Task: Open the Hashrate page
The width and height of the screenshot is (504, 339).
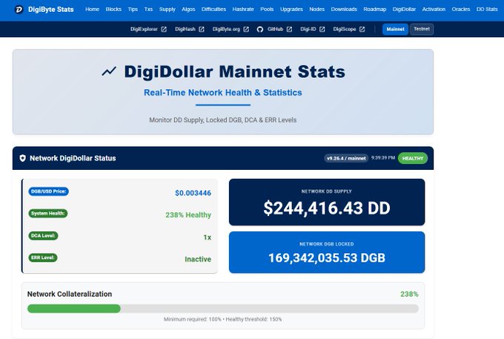Action: [x=243, y=10]
